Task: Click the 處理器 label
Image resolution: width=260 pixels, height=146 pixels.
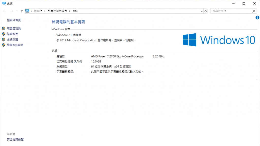Action: tap(61, 56)
